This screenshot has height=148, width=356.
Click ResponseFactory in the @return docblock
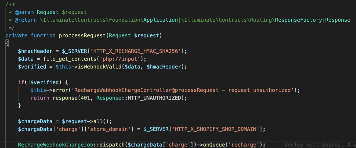[299, 20]
